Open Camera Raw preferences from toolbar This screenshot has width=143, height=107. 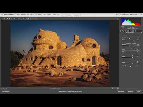(33, 19)
